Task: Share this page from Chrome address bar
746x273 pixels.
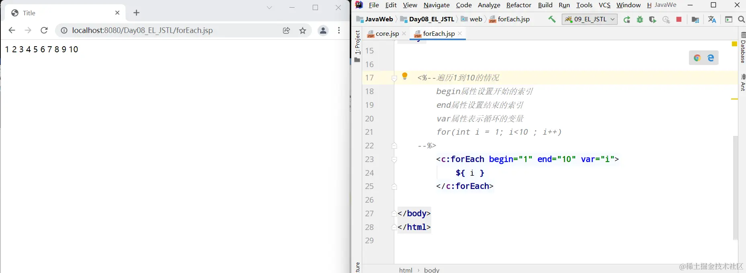Action: point(287,30)
